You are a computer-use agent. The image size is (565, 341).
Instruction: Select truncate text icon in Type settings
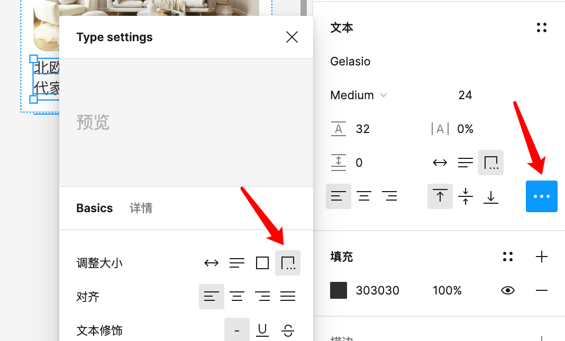[x=288, y=263]
